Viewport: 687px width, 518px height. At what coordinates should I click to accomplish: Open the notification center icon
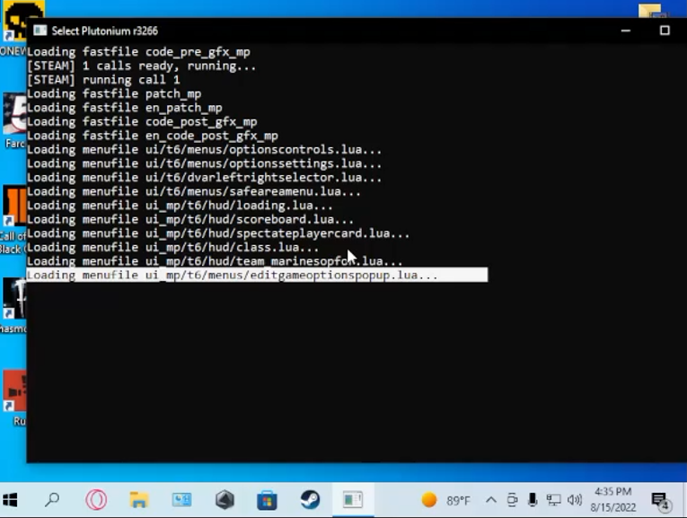tap(661, 500)
